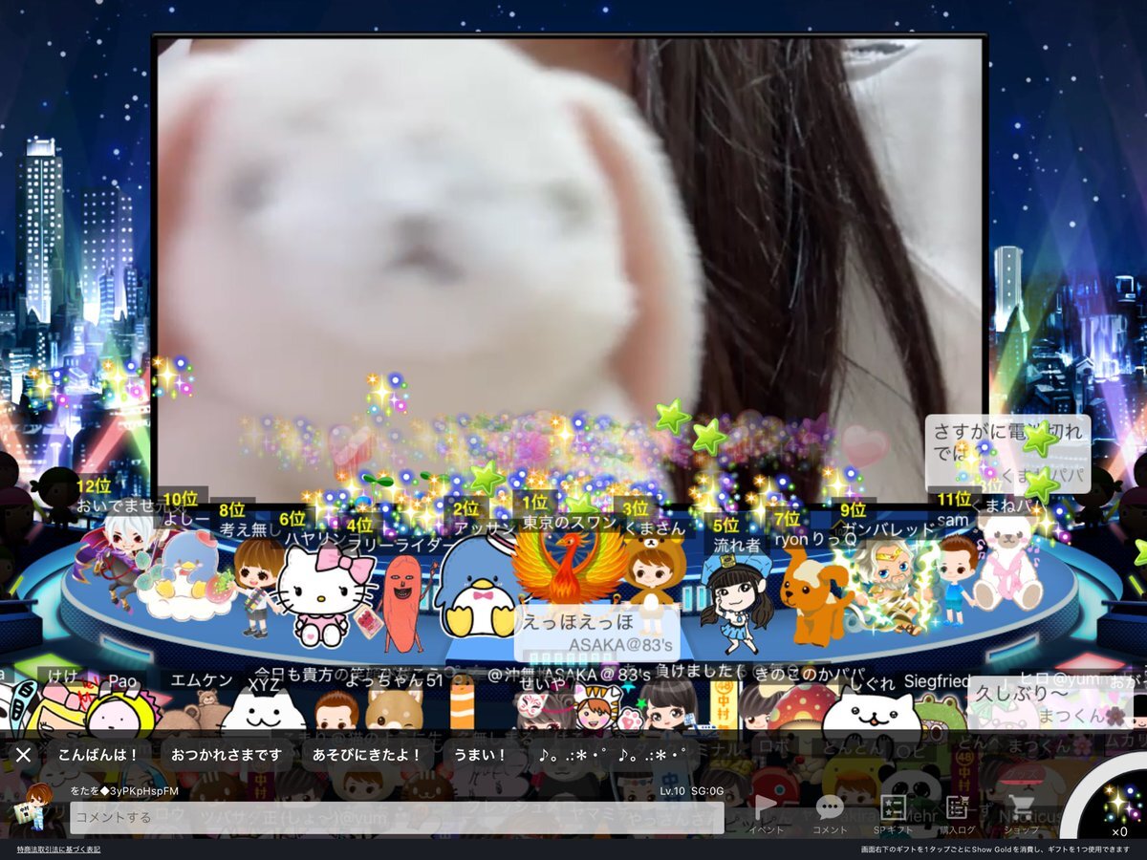This screenshot has height=860, width=1147.
Task: Select the よっちゃん51 shiba dog avatar
Action: click(394, 711)
